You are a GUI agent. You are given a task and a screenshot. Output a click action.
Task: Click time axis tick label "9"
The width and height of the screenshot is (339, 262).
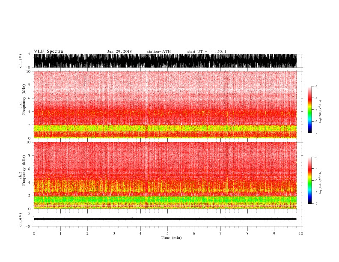(274, 233)
